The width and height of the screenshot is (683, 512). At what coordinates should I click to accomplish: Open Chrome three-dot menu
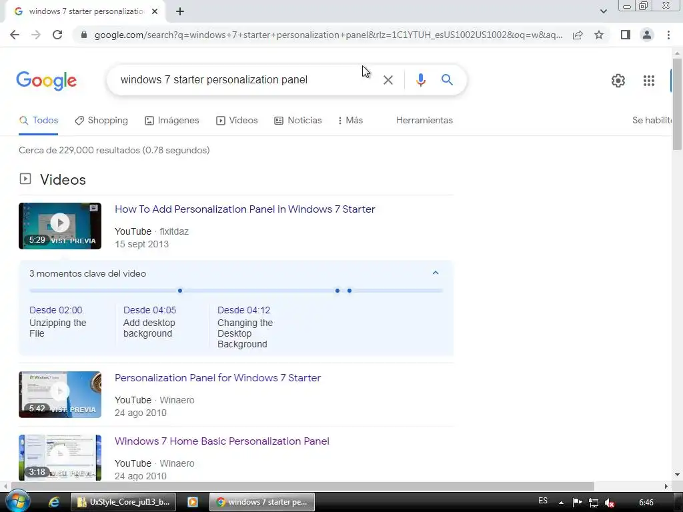(x=668, y=35)
